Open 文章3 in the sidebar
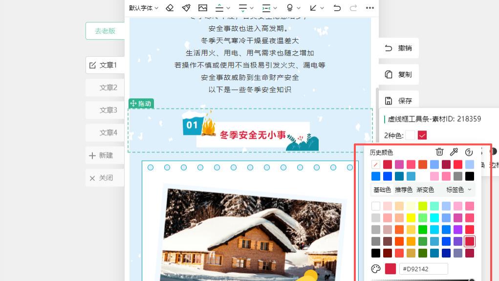This screenshot has width=499, height=281. (105, 110)
